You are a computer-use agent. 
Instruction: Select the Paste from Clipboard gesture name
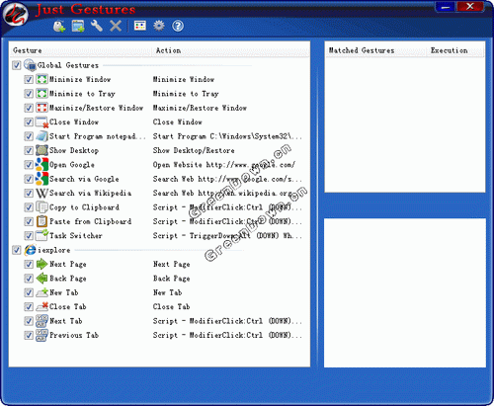90,221
